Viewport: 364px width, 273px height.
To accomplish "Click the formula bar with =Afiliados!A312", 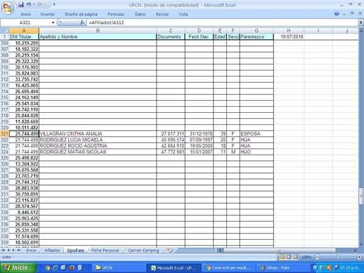I will click(223, 22).
